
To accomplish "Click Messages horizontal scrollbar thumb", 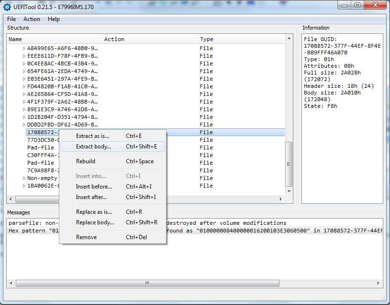I will pyautogui.click(x=147, y=283).
